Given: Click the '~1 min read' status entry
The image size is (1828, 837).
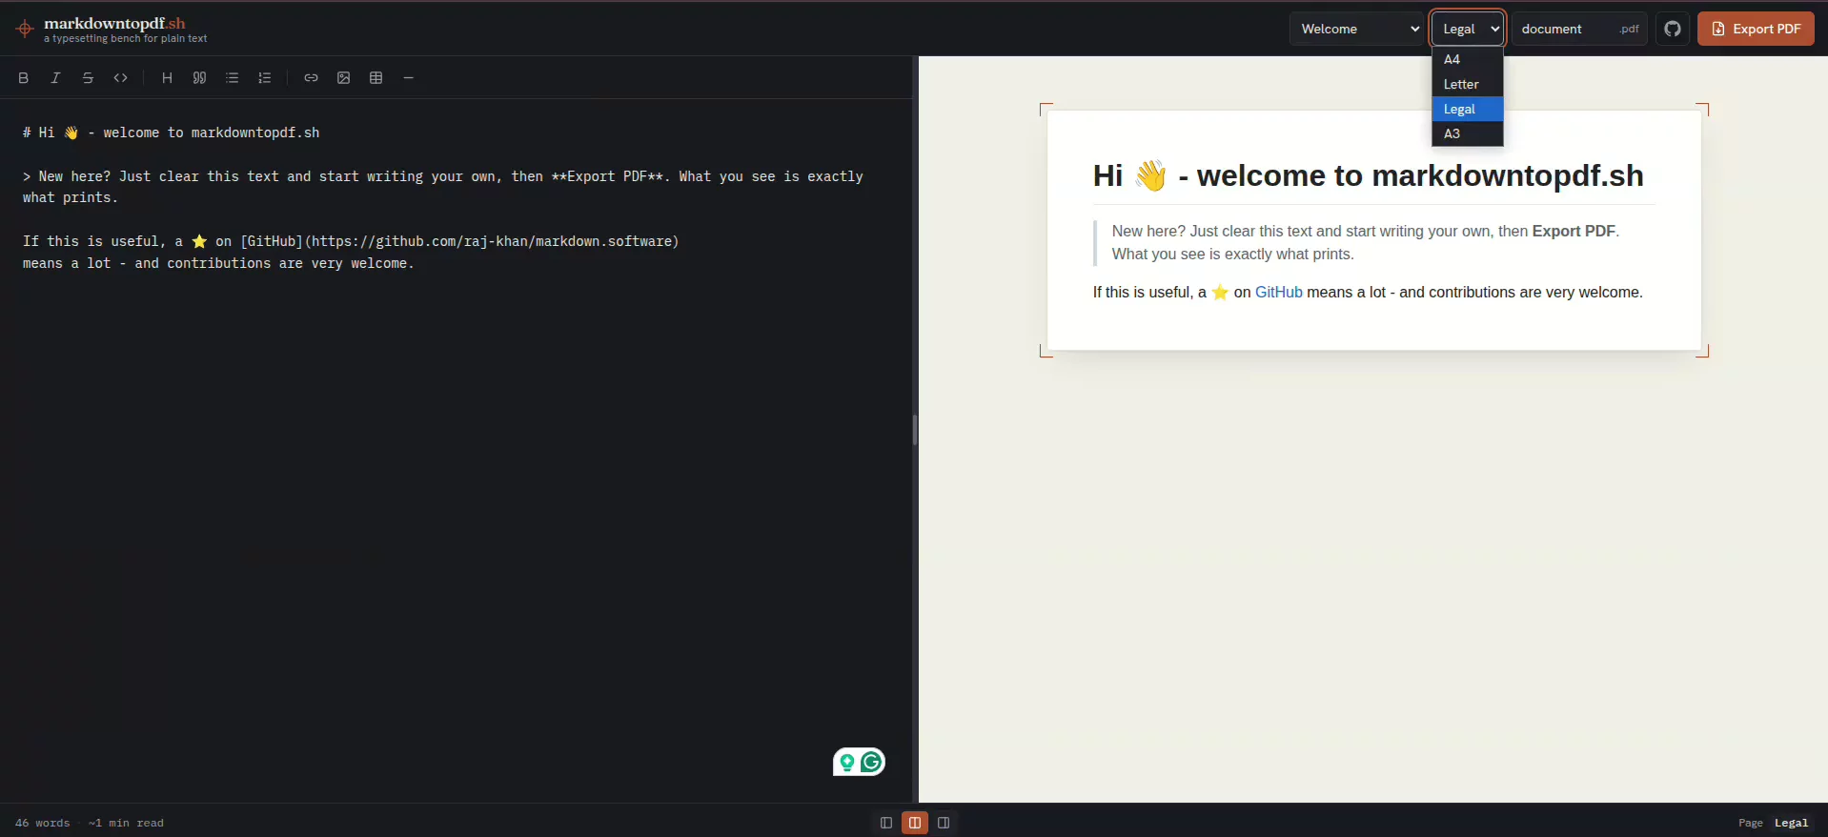Looking at the screenshot, I should click(126, 823).
